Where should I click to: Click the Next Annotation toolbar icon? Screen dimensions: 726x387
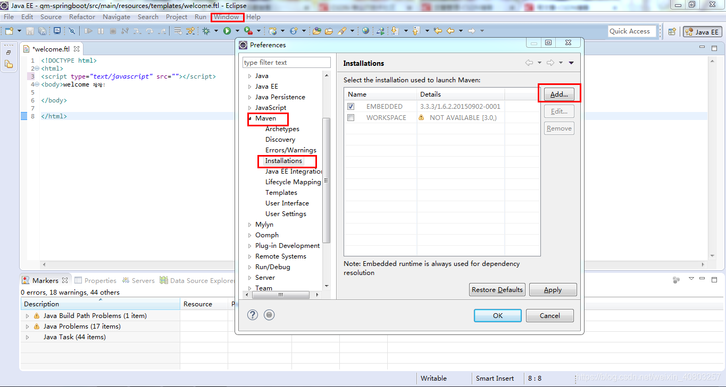[395, 31]
